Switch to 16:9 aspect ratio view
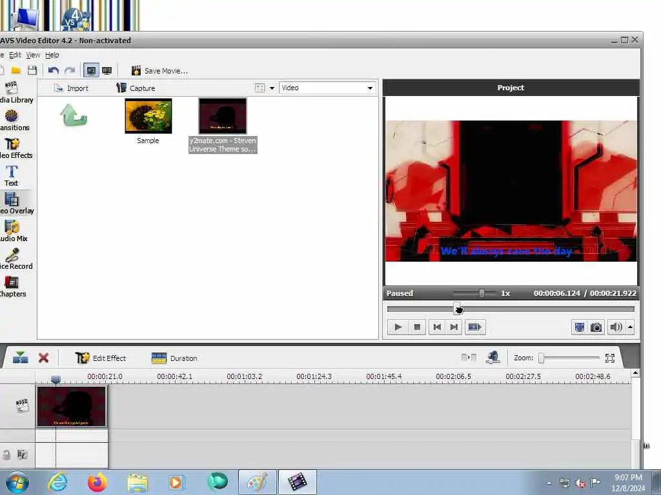The width and height of the screenshot is (661, 495). click(107, 70)
